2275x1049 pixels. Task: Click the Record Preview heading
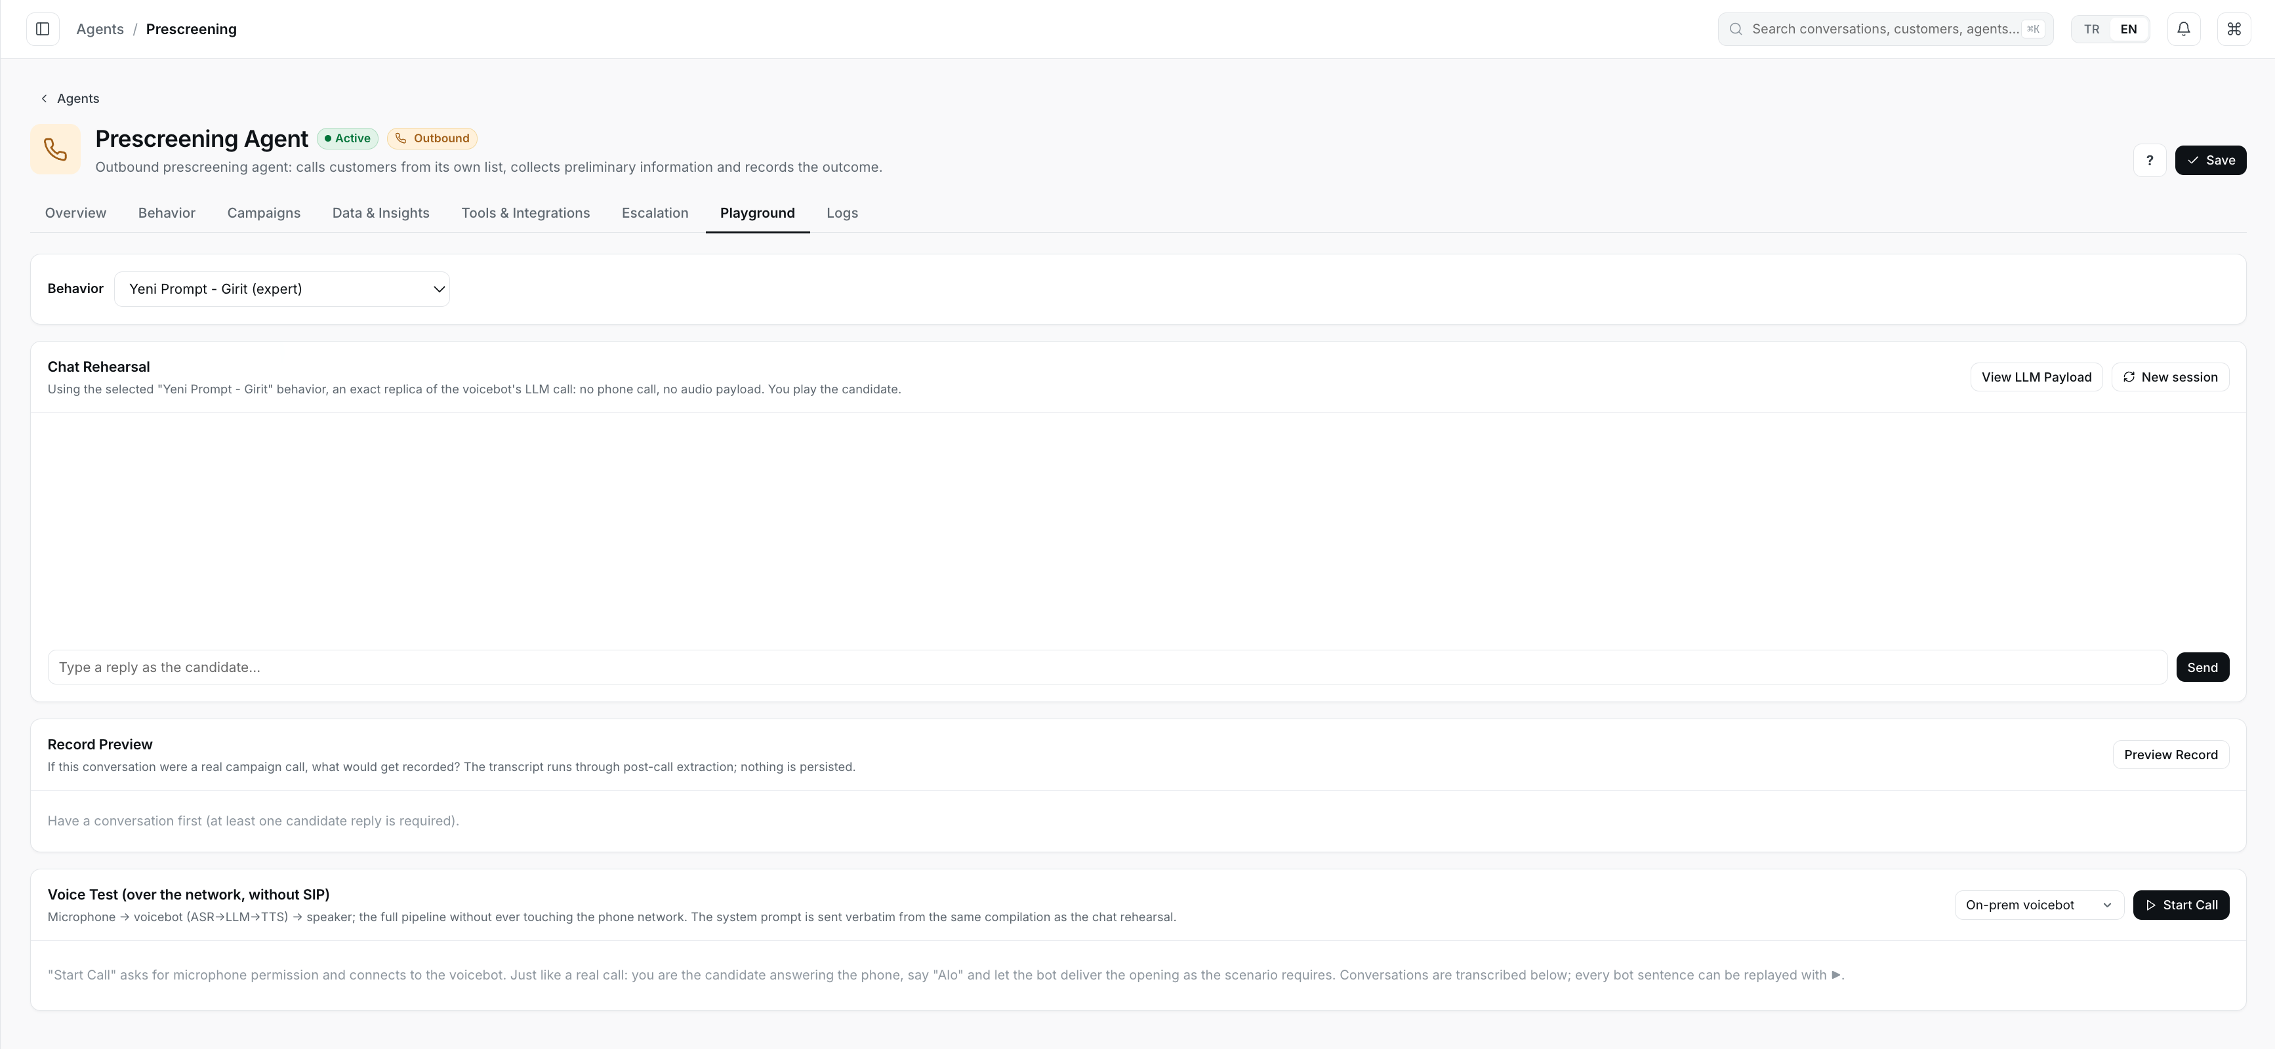click(100, 744)
